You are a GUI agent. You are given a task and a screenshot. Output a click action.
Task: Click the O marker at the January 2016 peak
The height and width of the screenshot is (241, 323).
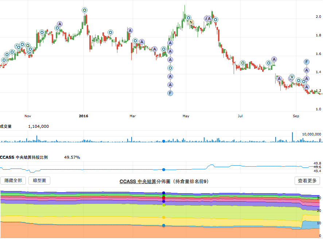(85, 11)
